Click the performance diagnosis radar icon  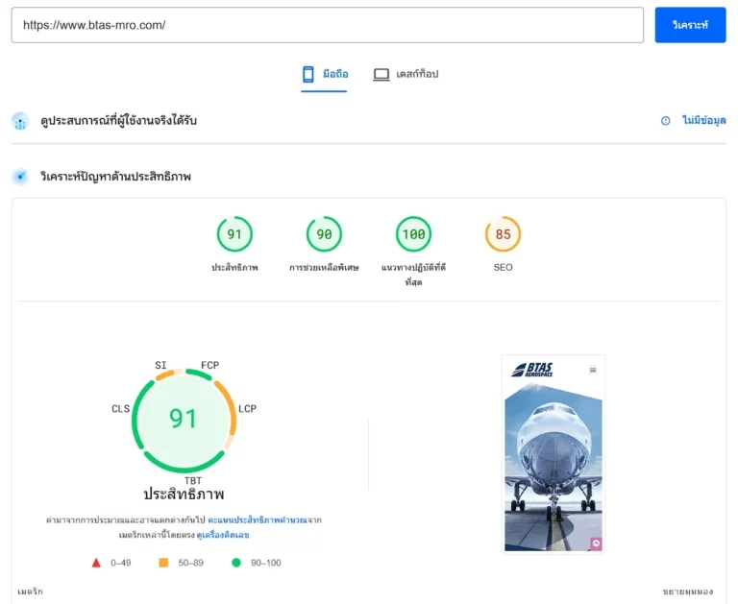pos(20,177)
